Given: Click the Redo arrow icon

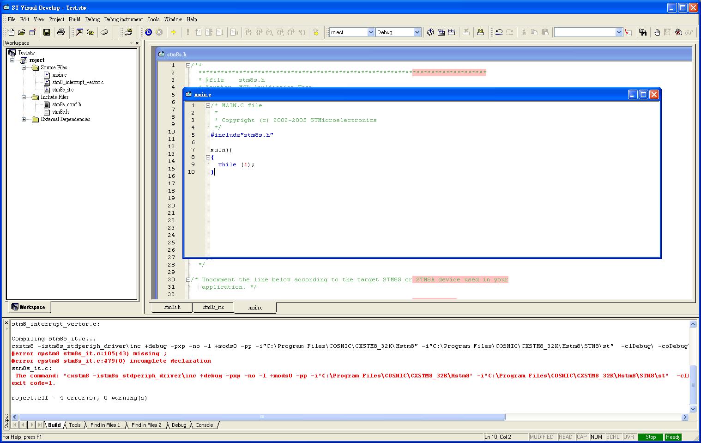Looking at the screenshot, I should coord(509,32).
